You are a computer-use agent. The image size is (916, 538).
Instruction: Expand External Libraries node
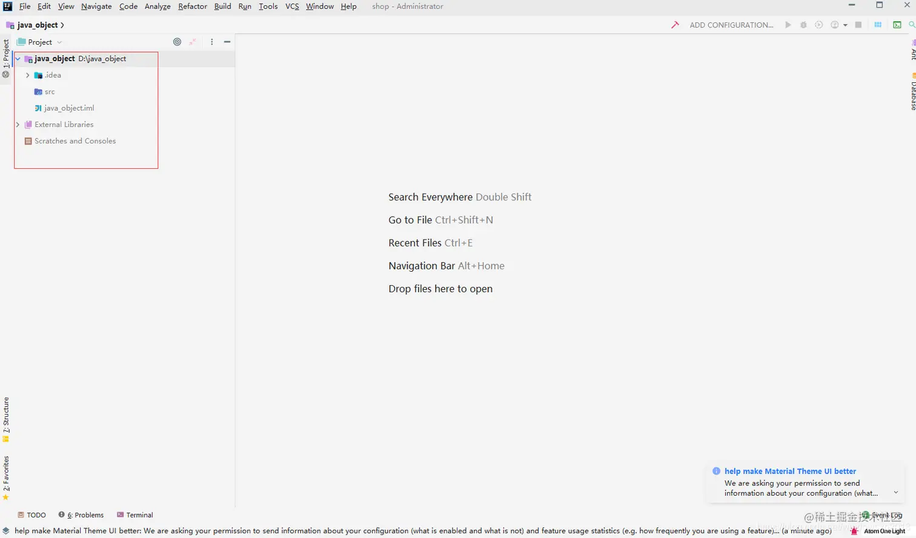tap(18, 125)
